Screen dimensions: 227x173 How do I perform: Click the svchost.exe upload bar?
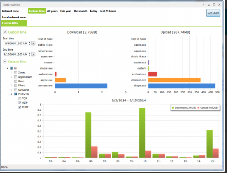152,74
